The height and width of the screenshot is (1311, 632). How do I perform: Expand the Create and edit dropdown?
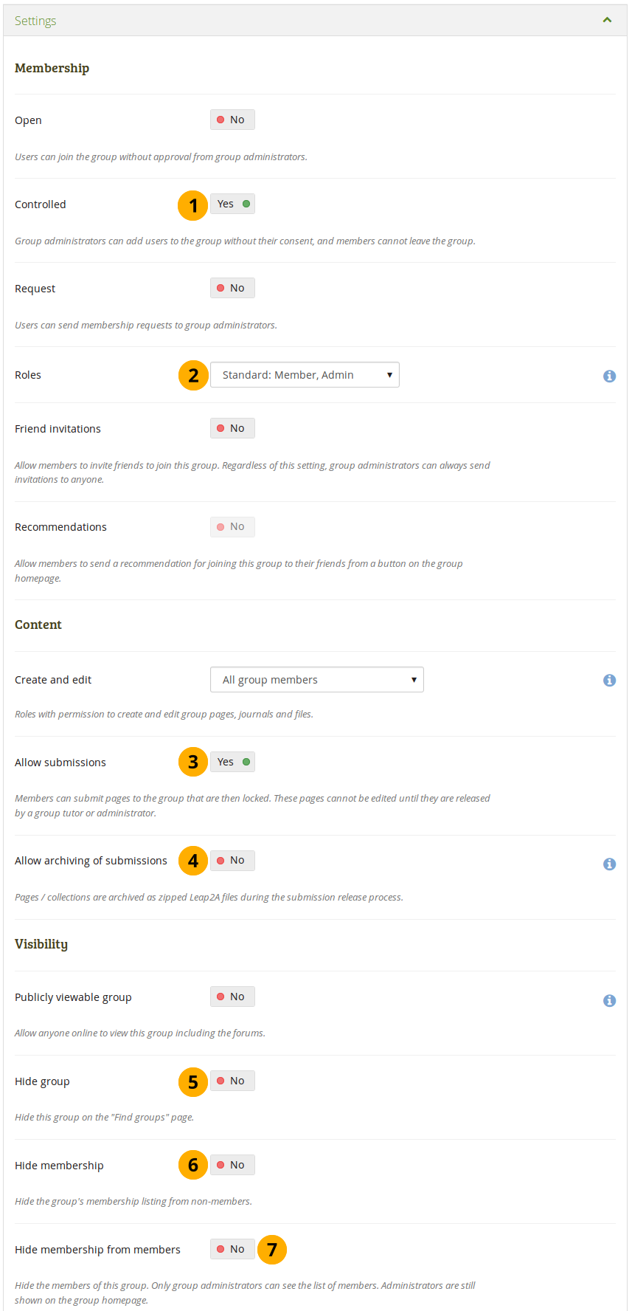pos(317,680)
